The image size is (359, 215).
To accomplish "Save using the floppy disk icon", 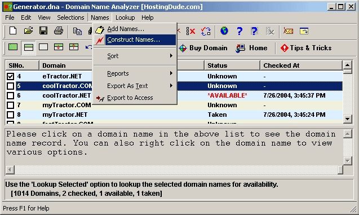I will coord(43,30).
